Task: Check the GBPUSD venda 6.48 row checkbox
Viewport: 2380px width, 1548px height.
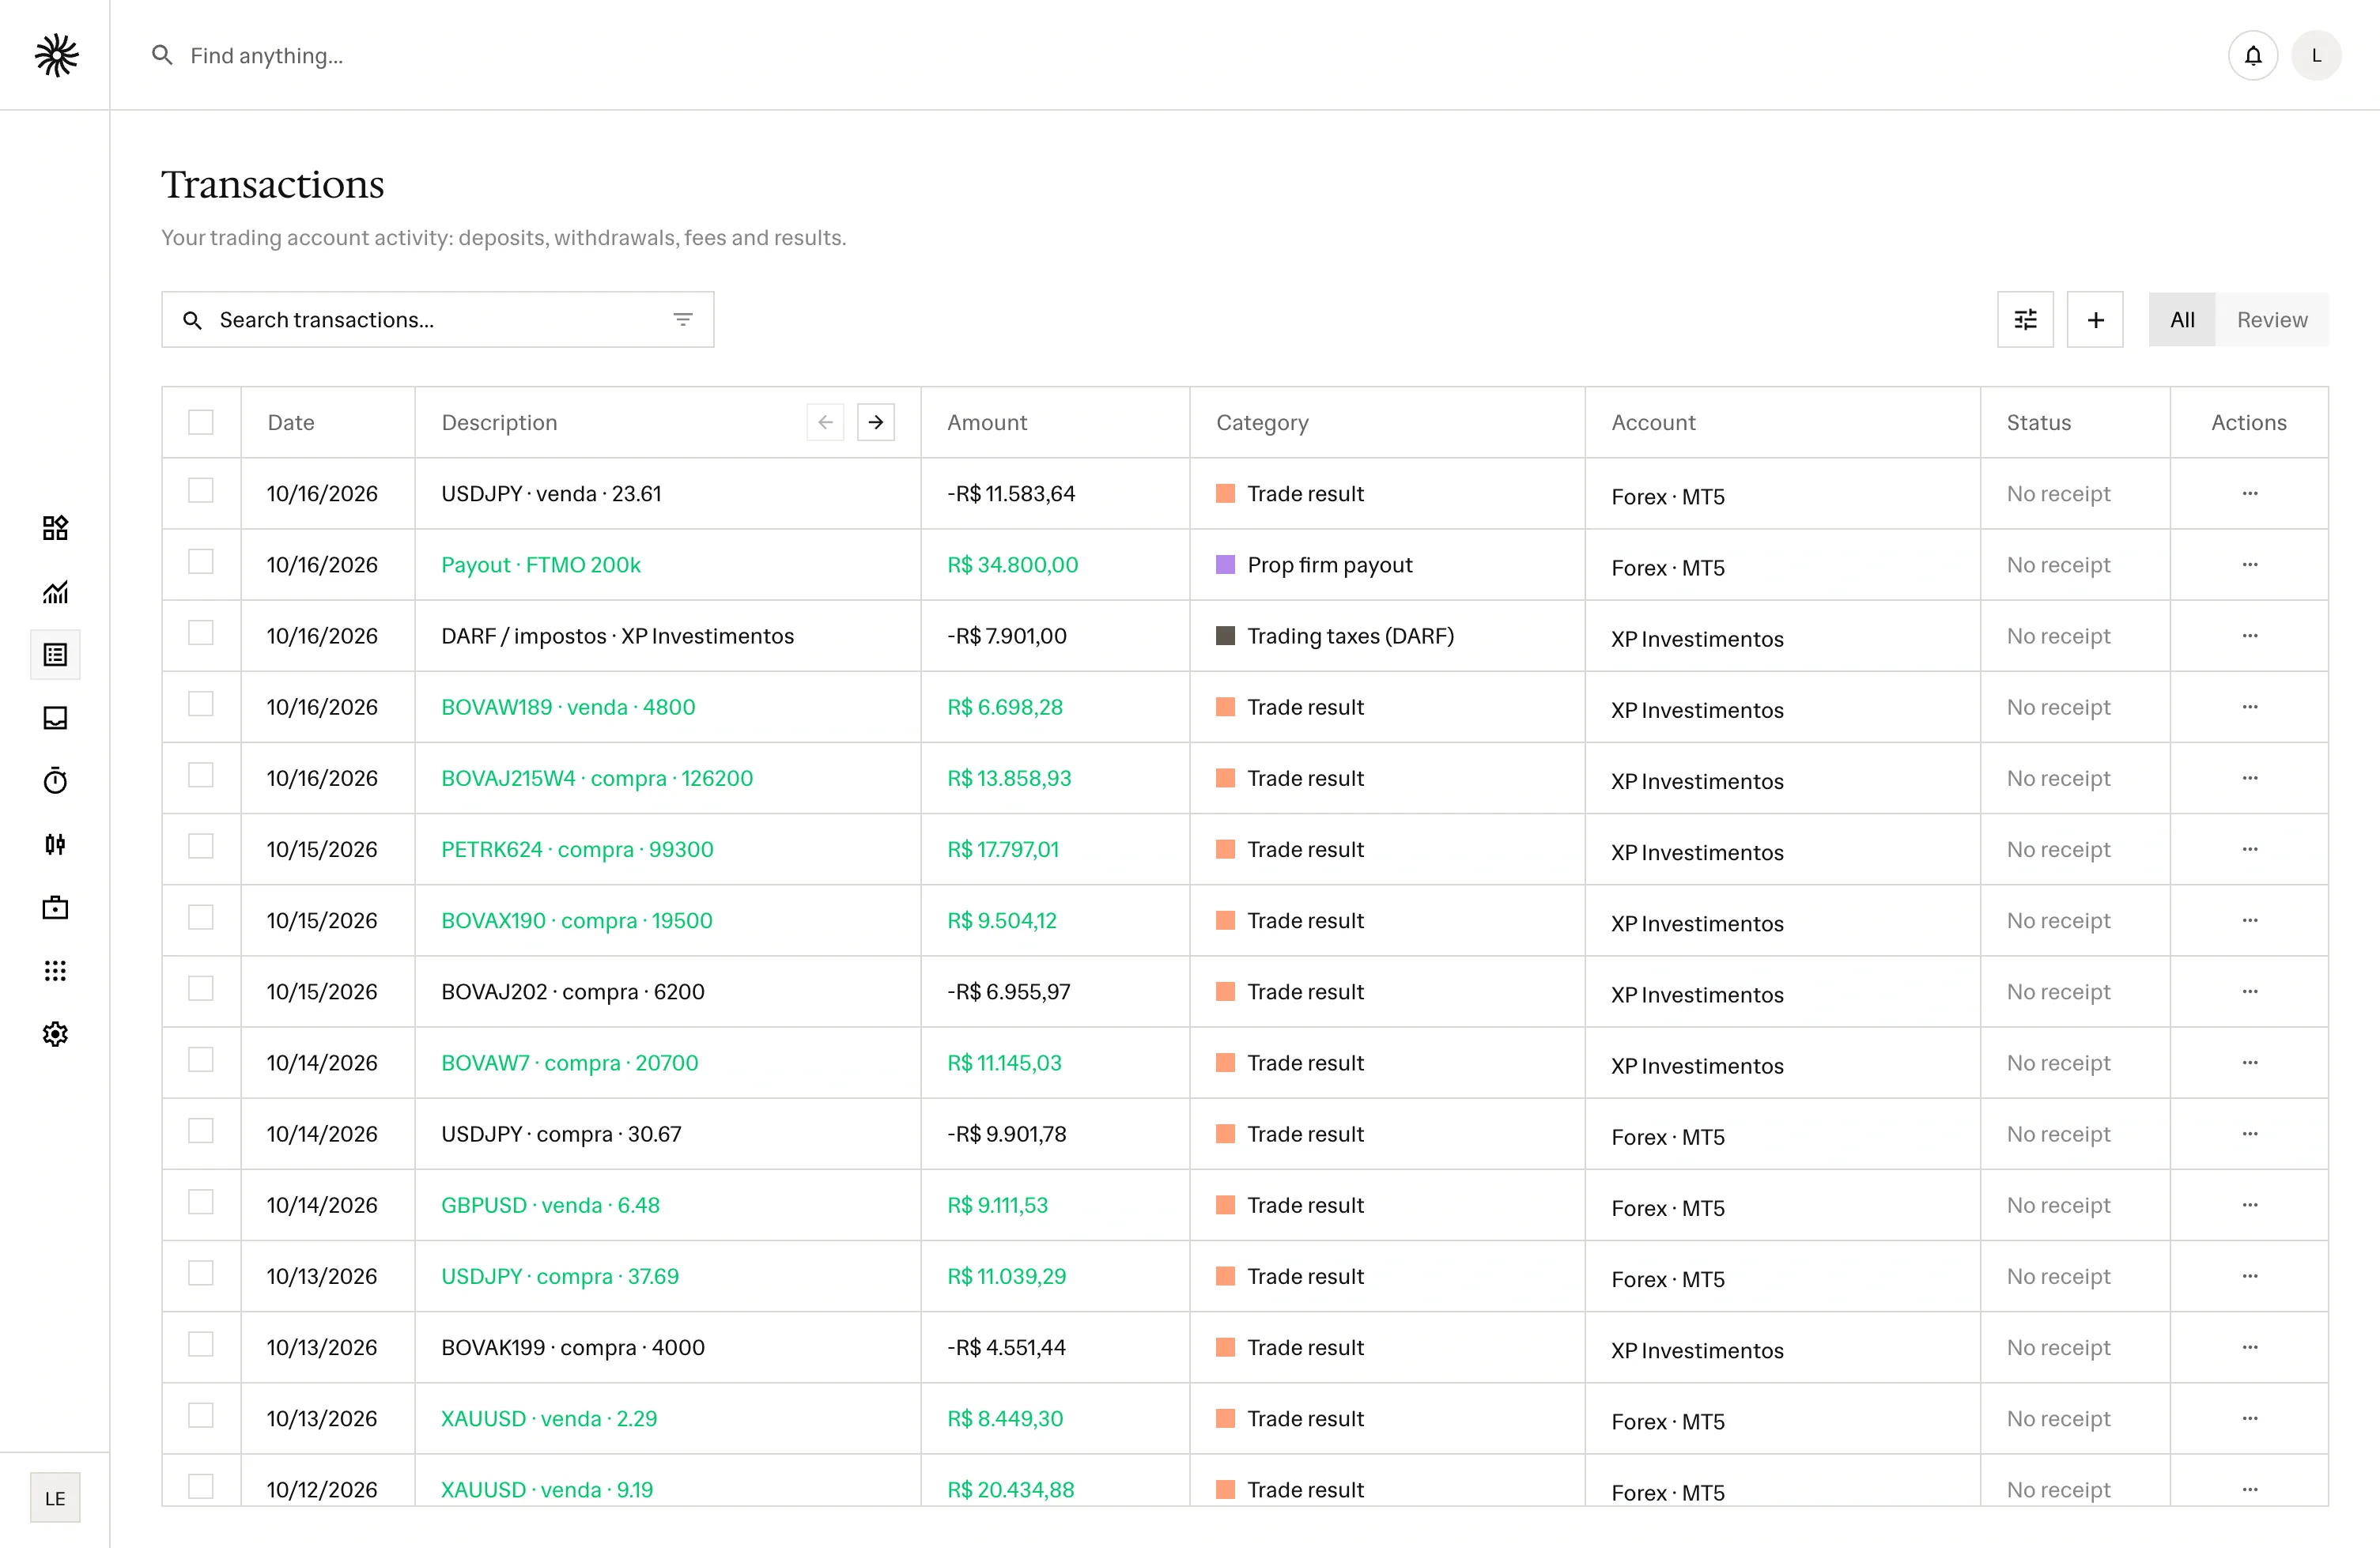Action: pyautogui.click(x=201, y=1202)
